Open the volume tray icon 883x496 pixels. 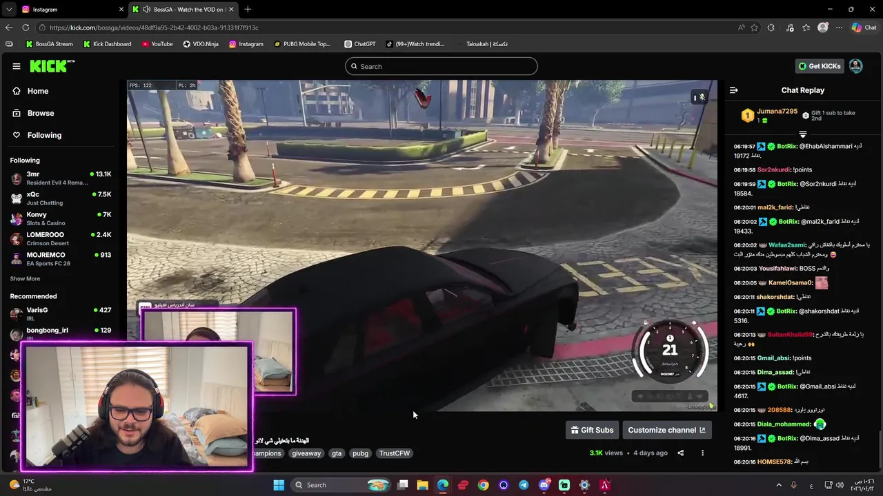tap(841, 485)
